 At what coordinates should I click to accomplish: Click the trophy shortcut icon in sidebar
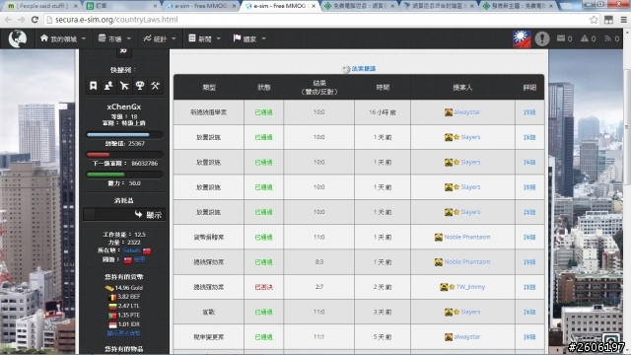click(x=140, y=86)
